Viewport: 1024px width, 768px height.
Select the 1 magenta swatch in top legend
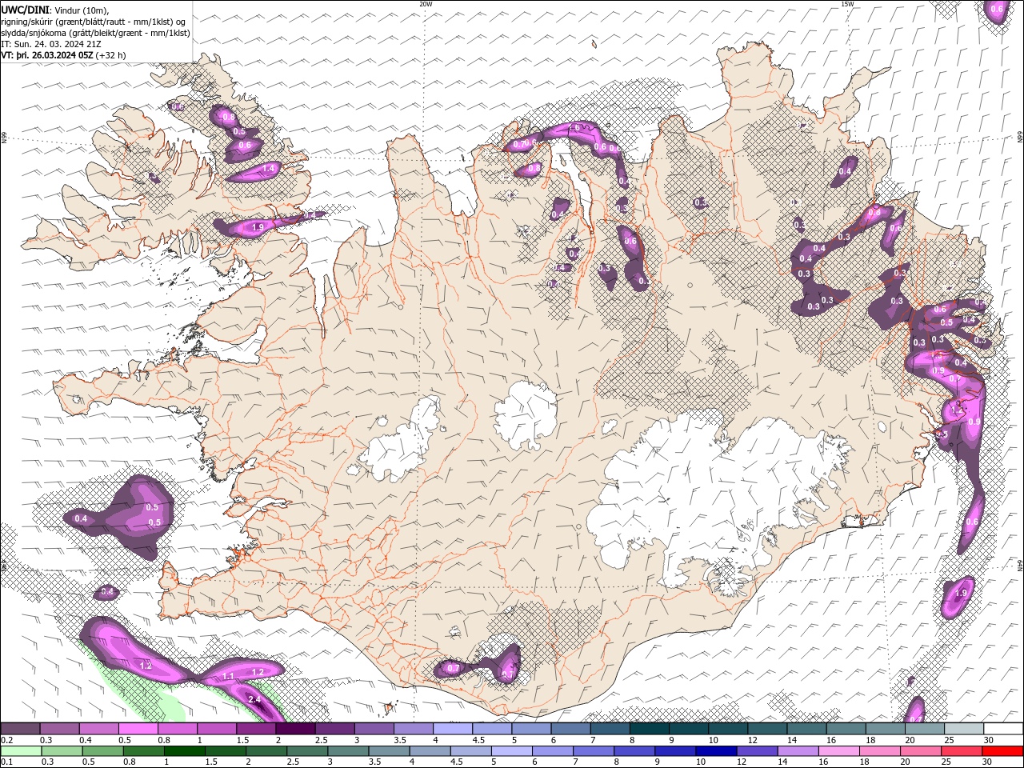coord(217,729)
